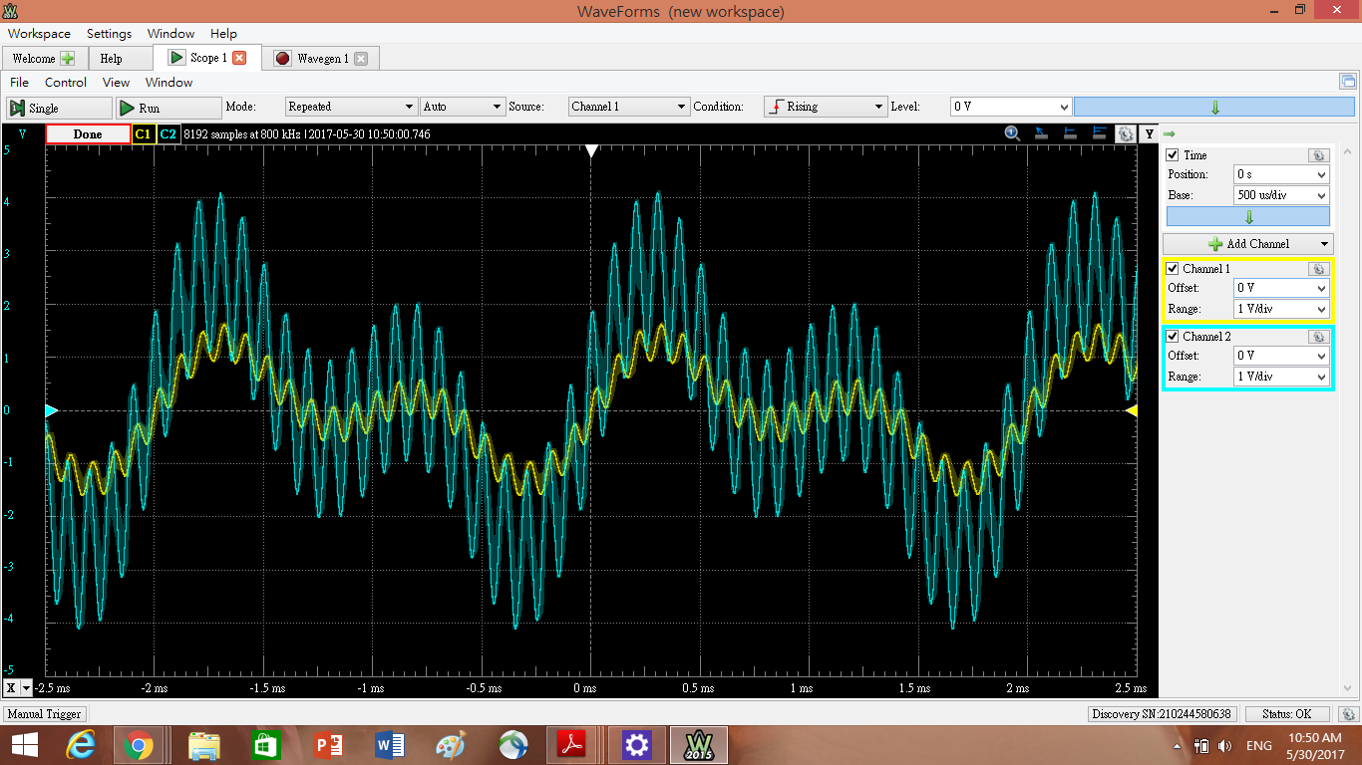The height and width of the screenshot is (765, 1362).
Task: Click the green arrow beside Y menu
Action: [x=1168, y=133]
